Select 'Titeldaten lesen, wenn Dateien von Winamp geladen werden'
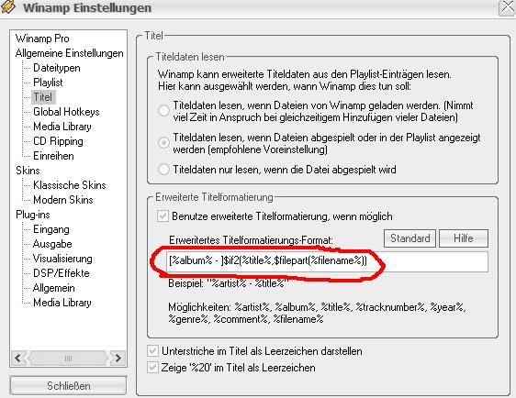This screenshot has height=398, width=516. click(163, 110)
